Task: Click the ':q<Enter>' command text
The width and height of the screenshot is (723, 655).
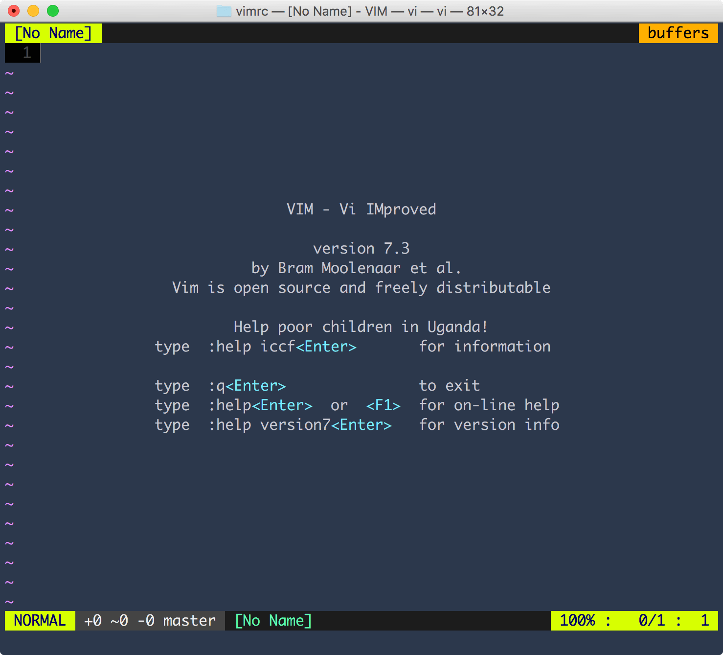Action: (x=247, y=386)
